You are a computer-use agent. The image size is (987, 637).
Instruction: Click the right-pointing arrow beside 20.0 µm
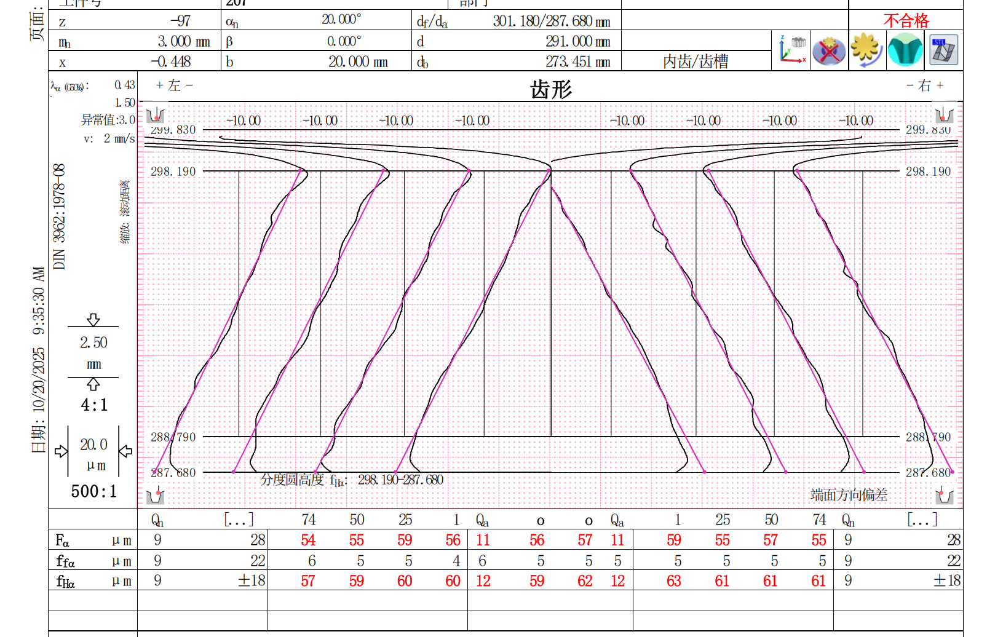[61, 452]
